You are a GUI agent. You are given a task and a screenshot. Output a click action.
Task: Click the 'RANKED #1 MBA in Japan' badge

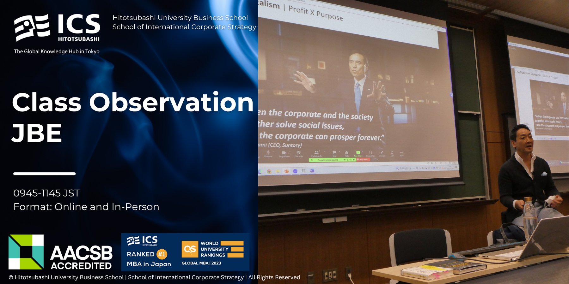point(149,252)
